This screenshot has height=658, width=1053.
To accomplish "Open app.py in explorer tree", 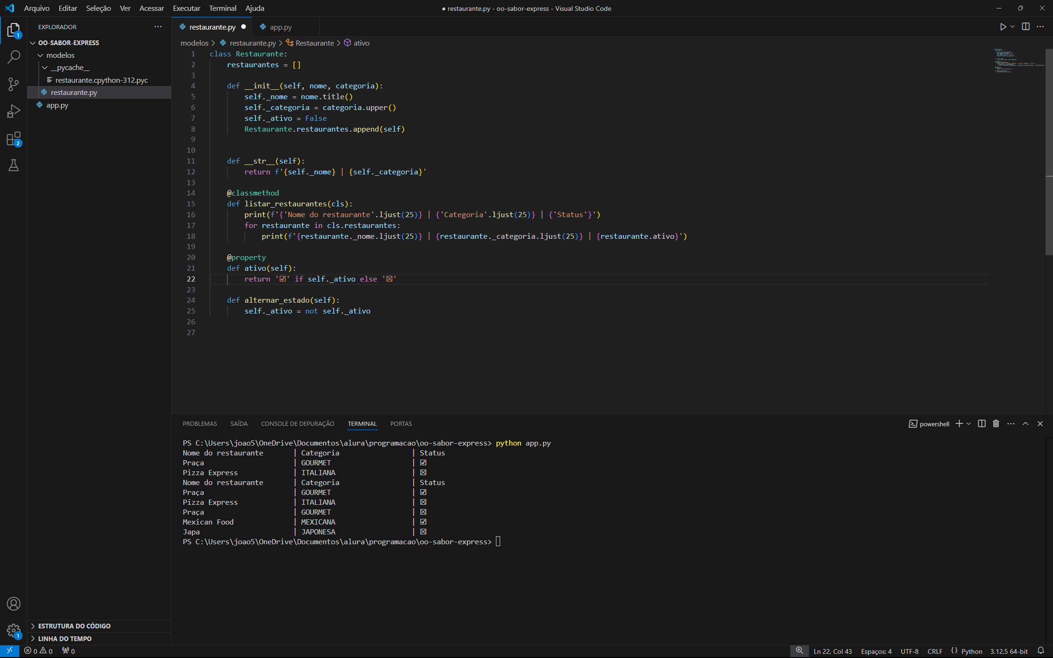I will [99, 105].
